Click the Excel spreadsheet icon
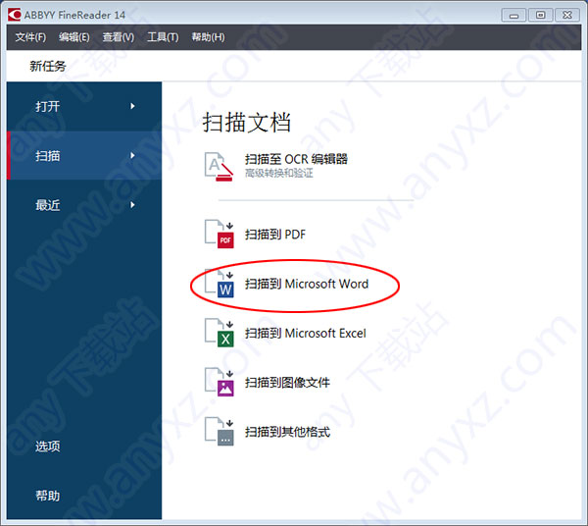 click(x=219, y=333)
